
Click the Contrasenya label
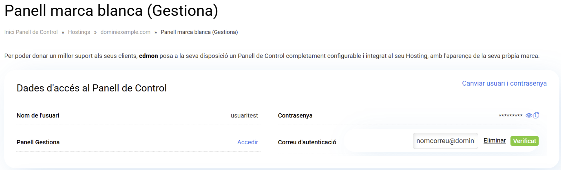(295, 115)
